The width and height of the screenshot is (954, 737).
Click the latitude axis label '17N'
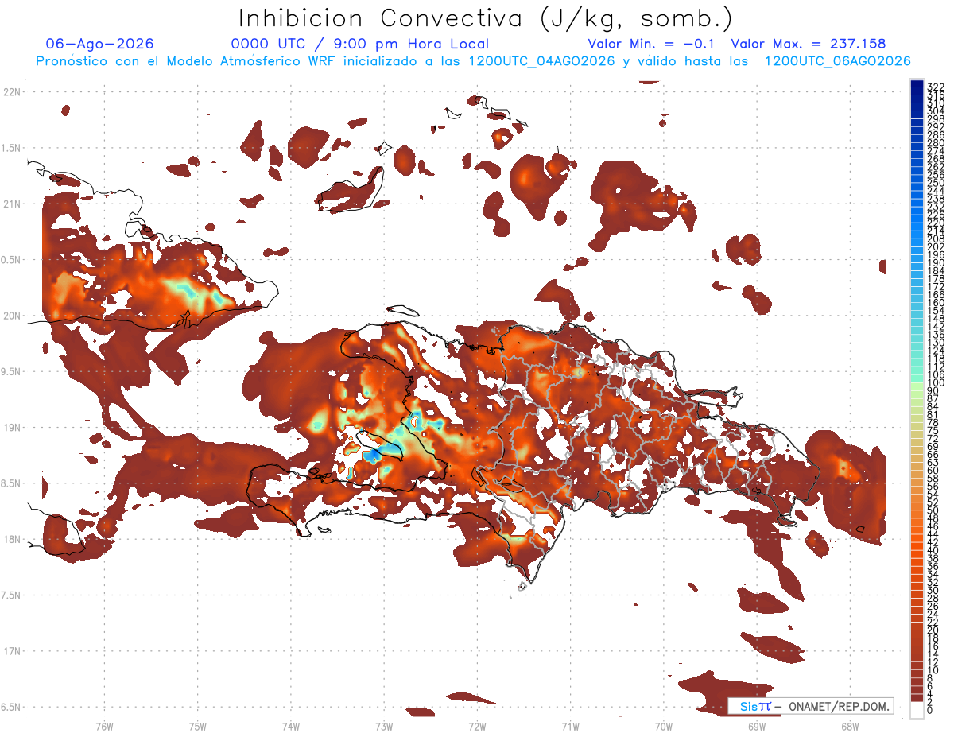tap(12, 652)
